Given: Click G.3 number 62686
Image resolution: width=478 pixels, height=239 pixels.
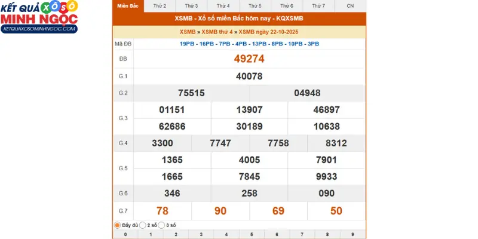Looking at the screenshot, I should (x=172, y=126).
